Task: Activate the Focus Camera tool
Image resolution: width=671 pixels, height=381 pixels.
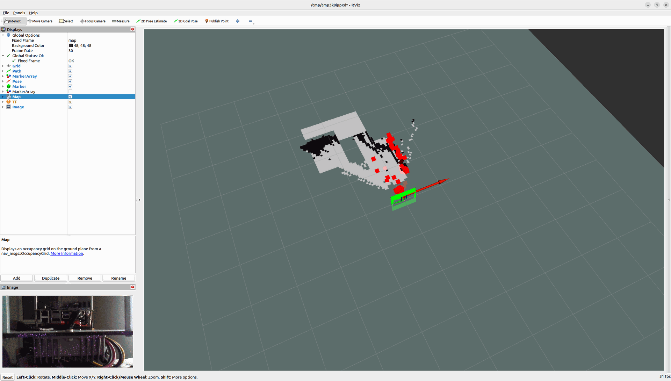Action: point(93,21)
